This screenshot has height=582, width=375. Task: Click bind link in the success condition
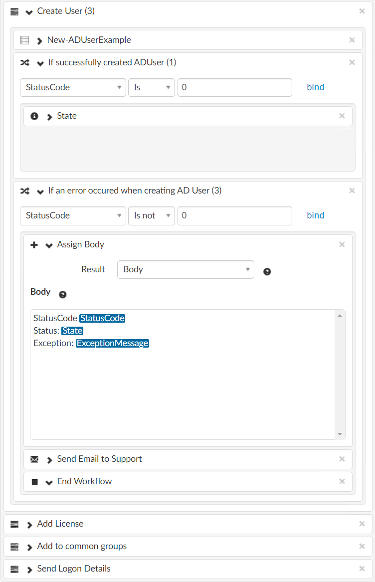click(315, 87)
